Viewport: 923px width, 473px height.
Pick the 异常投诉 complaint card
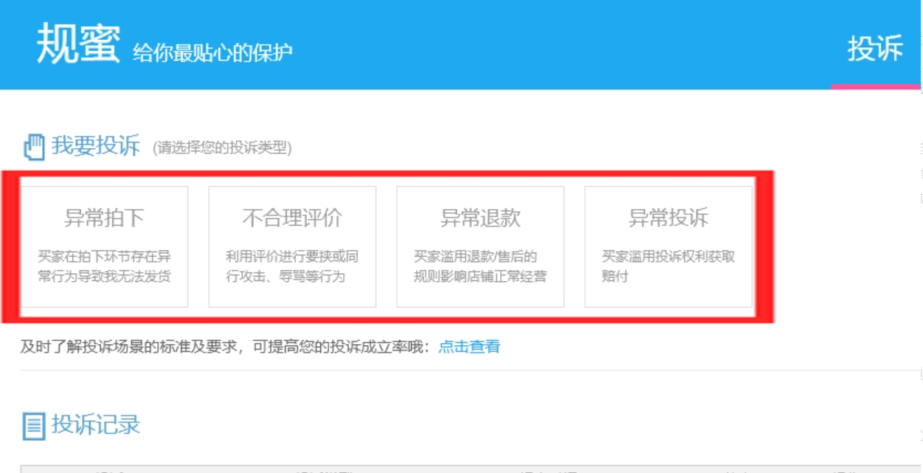point(668,246)
